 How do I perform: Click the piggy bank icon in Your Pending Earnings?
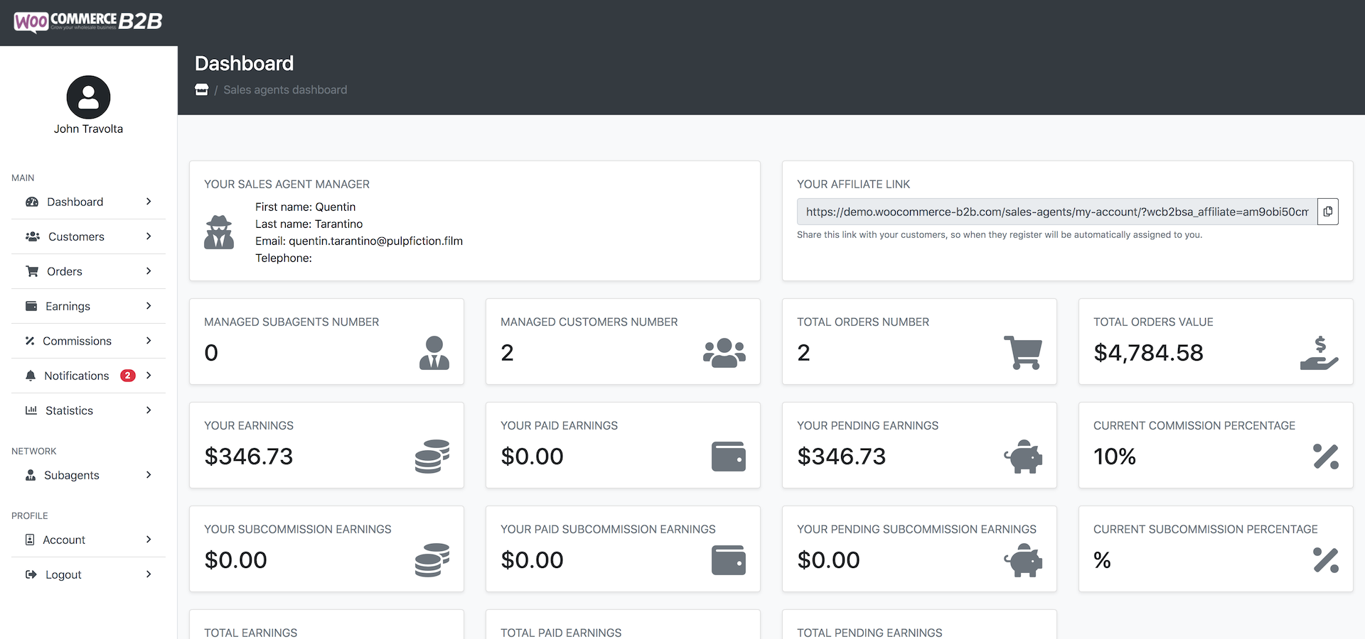pyautogui.click(x=1023, y=457)
